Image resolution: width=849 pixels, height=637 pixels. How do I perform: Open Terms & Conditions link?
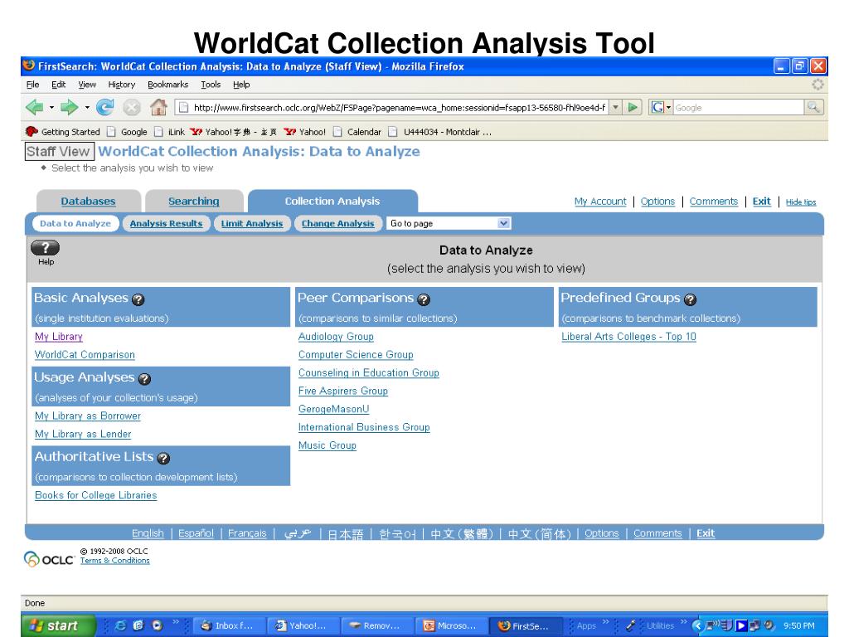click(x=114, y=561)
